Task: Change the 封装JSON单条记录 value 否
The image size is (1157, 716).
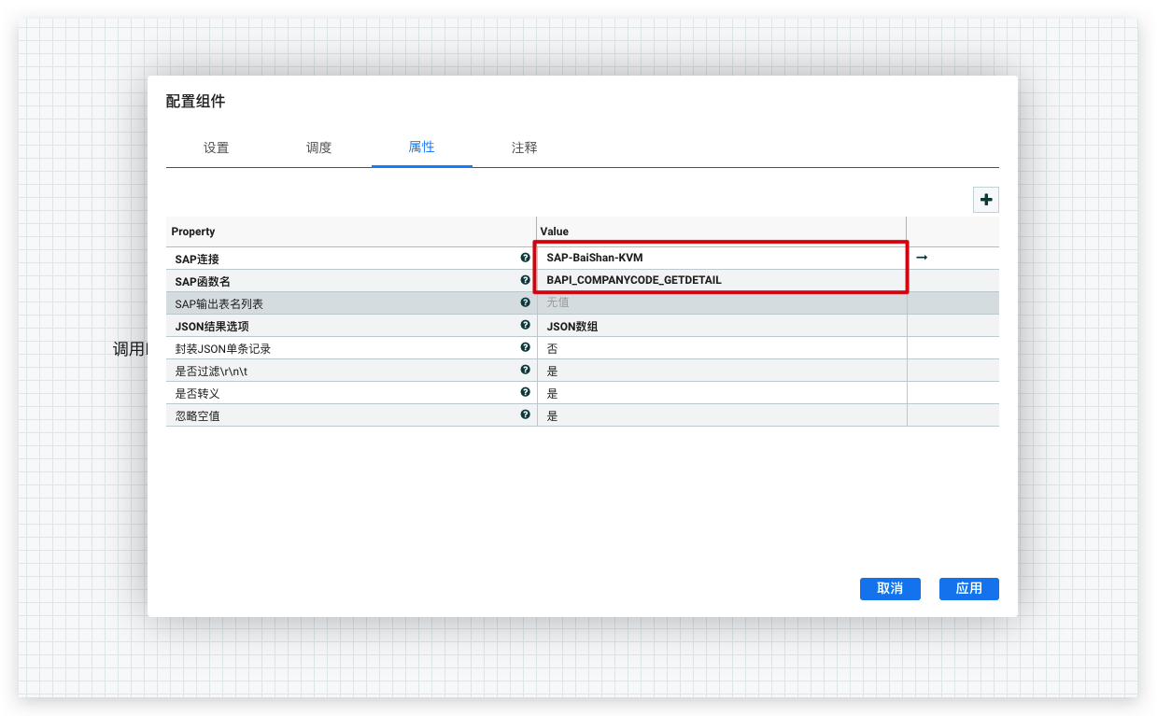Action: point(719,348)
